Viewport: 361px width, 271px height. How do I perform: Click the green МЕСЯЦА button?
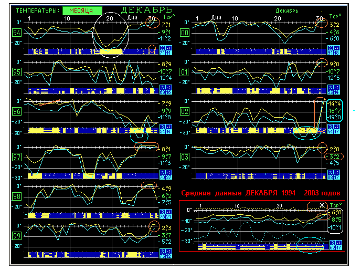[x=81, y=11]
